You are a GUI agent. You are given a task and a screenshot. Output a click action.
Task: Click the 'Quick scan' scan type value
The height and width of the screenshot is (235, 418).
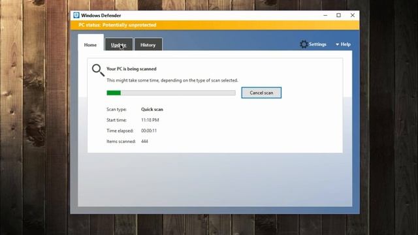click(x=152, y=109)
